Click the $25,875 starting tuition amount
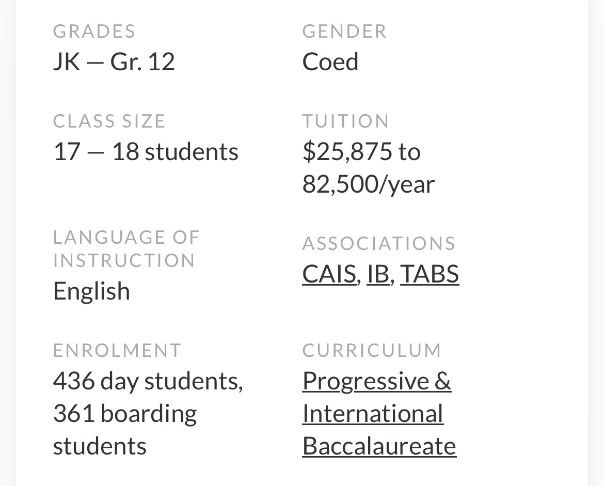This screenshot has height=486, width=604. click(x=347, y=152)
